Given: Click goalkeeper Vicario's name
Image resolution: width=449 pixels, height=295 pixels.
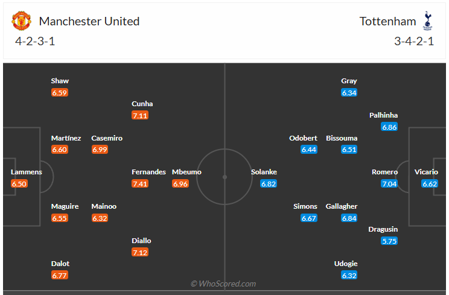Looking at the screenshot, I should pos(426,172).
